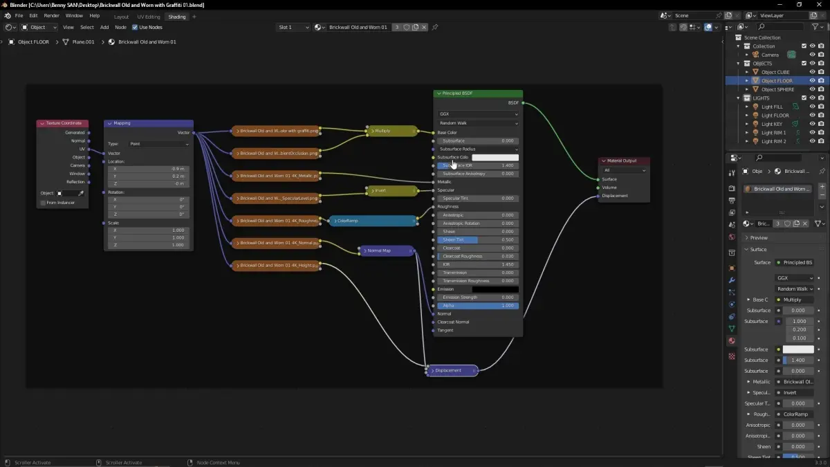
Task: Open the Output properties tab icon
Action: point(732,201)
